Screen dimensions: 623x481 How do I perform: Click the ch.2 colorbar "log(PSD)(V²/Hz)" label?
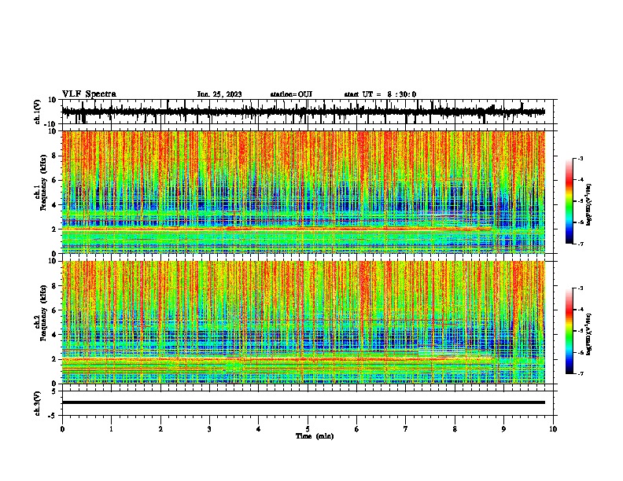tap(589, 334)
